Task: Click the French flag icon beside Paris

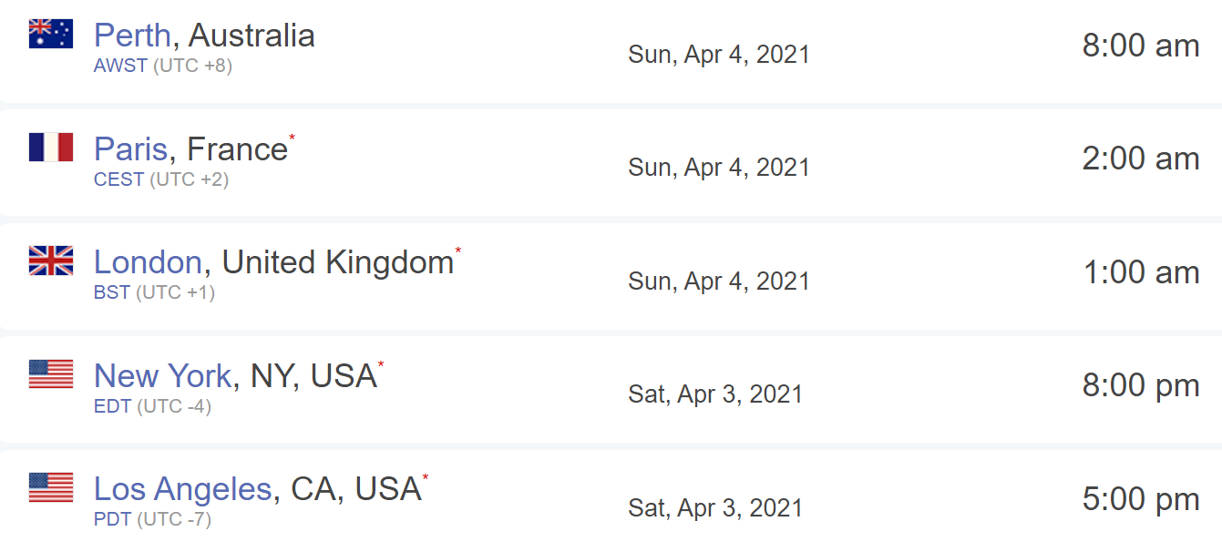Action: (51, 147)
